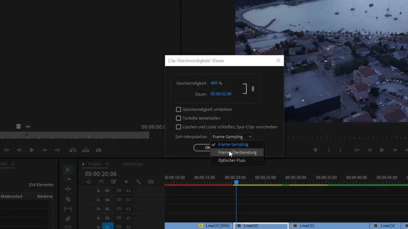Toggle timeline snapping magnet icon
Image resolution: width=408 pixels, height=229 pixels.
click(101, 182)
